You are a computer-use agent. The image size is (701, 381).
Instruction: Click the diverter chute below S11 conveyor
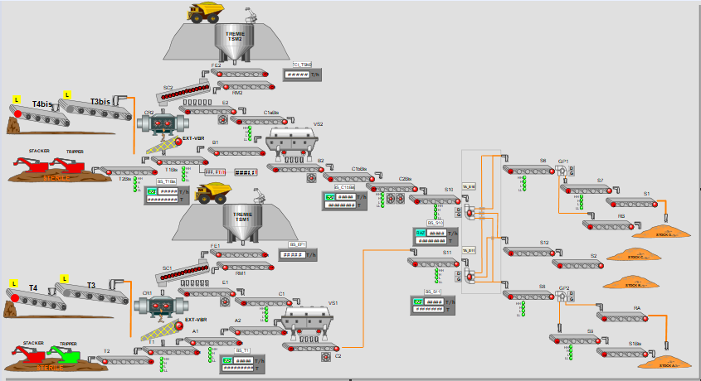click(469, 275)
